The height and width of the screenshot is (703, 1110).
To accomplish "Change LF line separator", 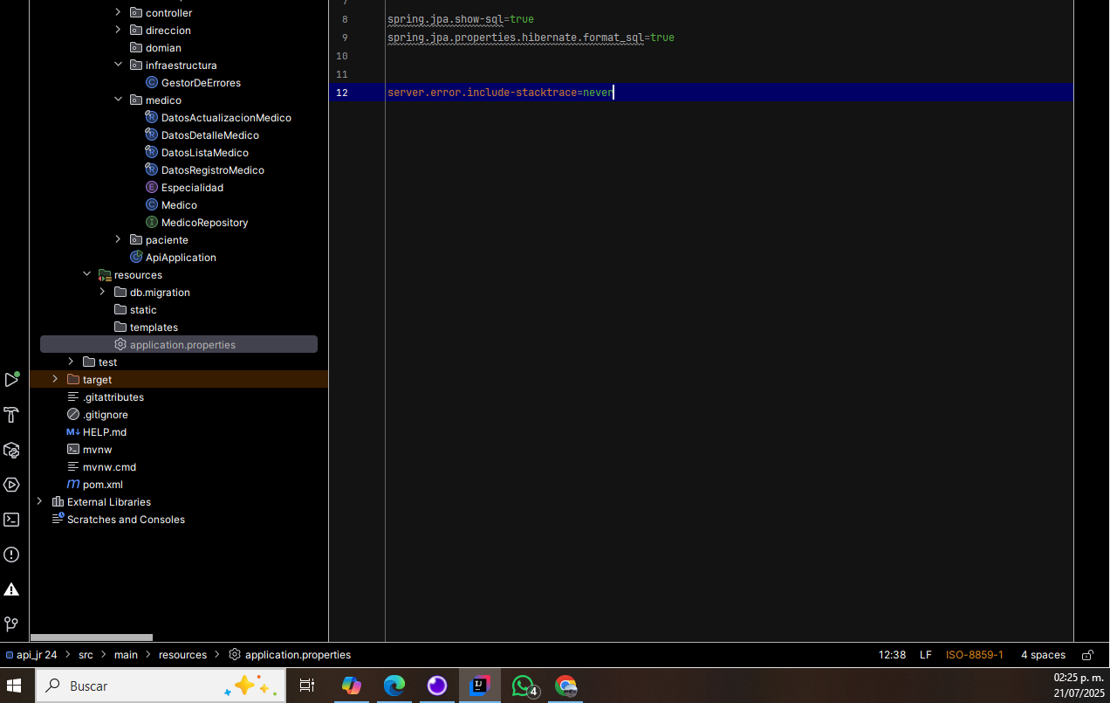I will click(x=926, y=655).
